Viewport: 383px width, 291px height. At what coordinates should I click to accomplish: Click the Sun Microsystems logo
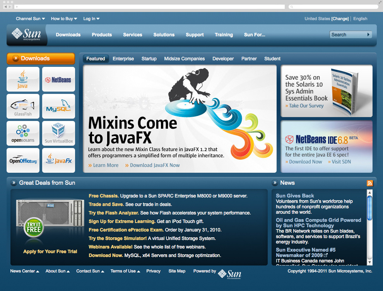click(25, 35)
